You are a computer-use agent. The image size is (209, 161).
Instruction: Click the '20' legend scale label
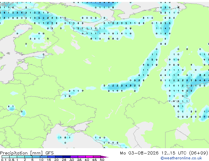coord(56,160)
